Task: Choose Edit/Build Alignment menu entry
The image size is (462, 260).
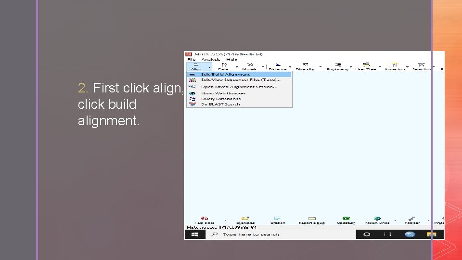Action: tap(239, 74)
